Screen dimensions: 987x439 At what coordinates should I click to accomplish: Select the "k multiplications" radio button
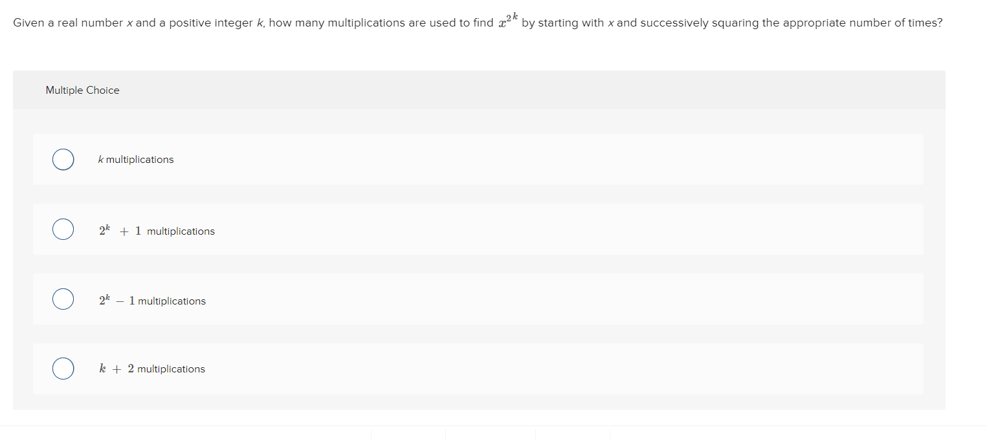tap(63, 159)
